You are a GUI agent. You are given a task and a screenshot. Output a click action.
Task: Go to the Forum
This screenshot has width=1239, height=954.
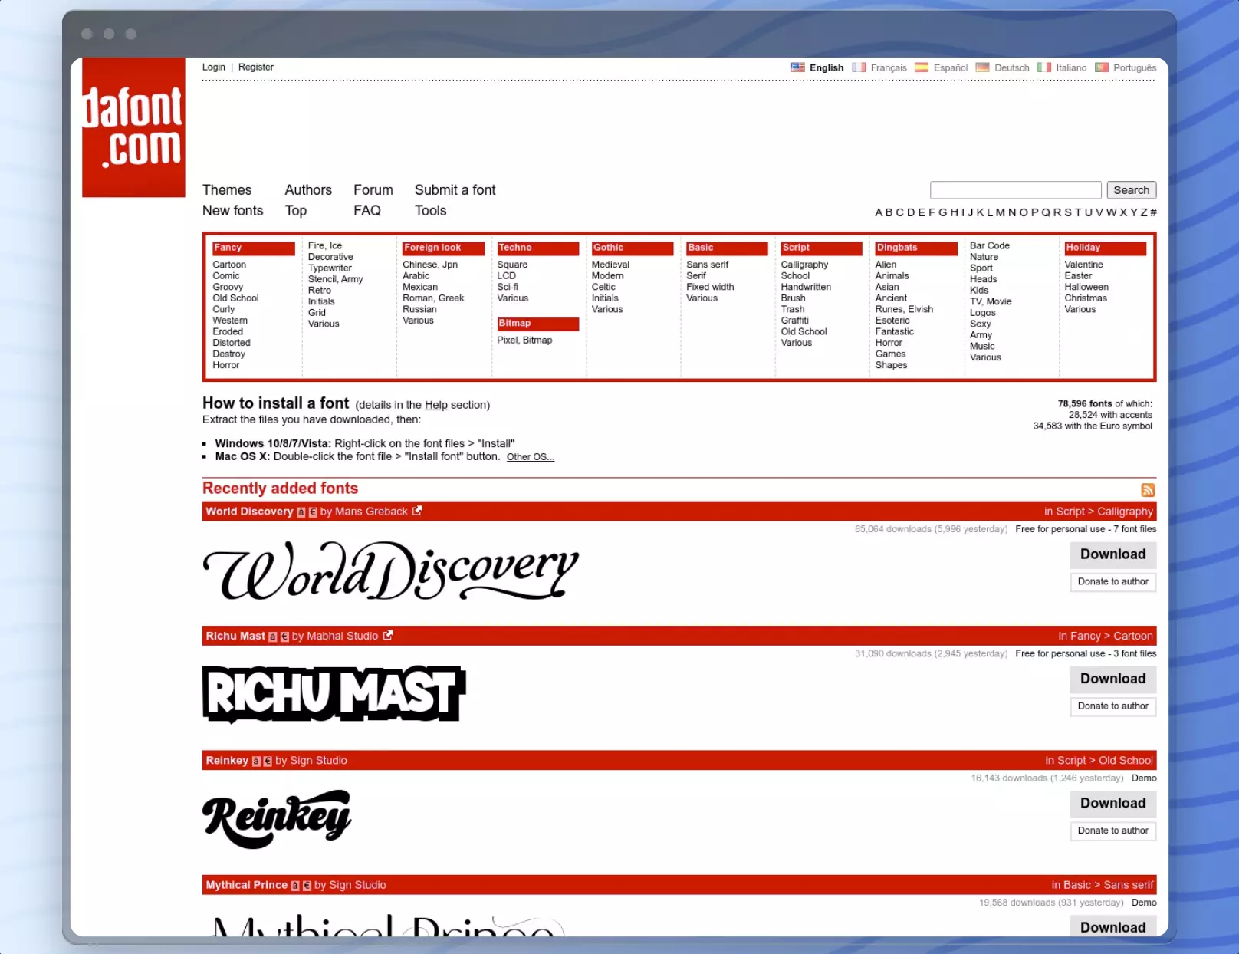pos(373,190)
